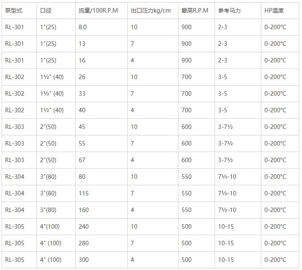This screenshot has width=302, height=270.
Task: Click max RPM 600 in the 67 flow row
Action: [187, 160]
